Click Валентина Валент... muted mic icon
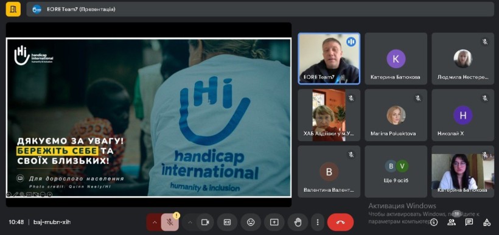This screenshot has width=499, height=235. click(x=351, y=155)
